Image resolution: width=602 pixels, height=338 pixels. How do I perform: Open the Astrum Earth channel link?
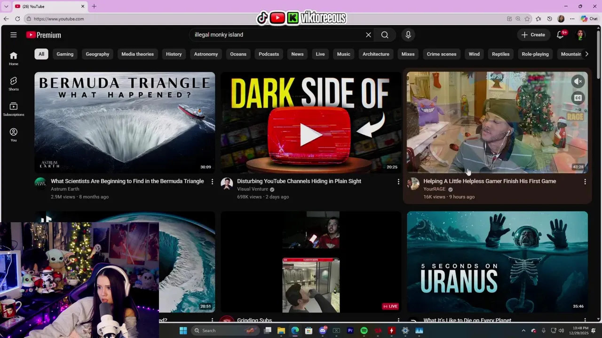[65, 189]
